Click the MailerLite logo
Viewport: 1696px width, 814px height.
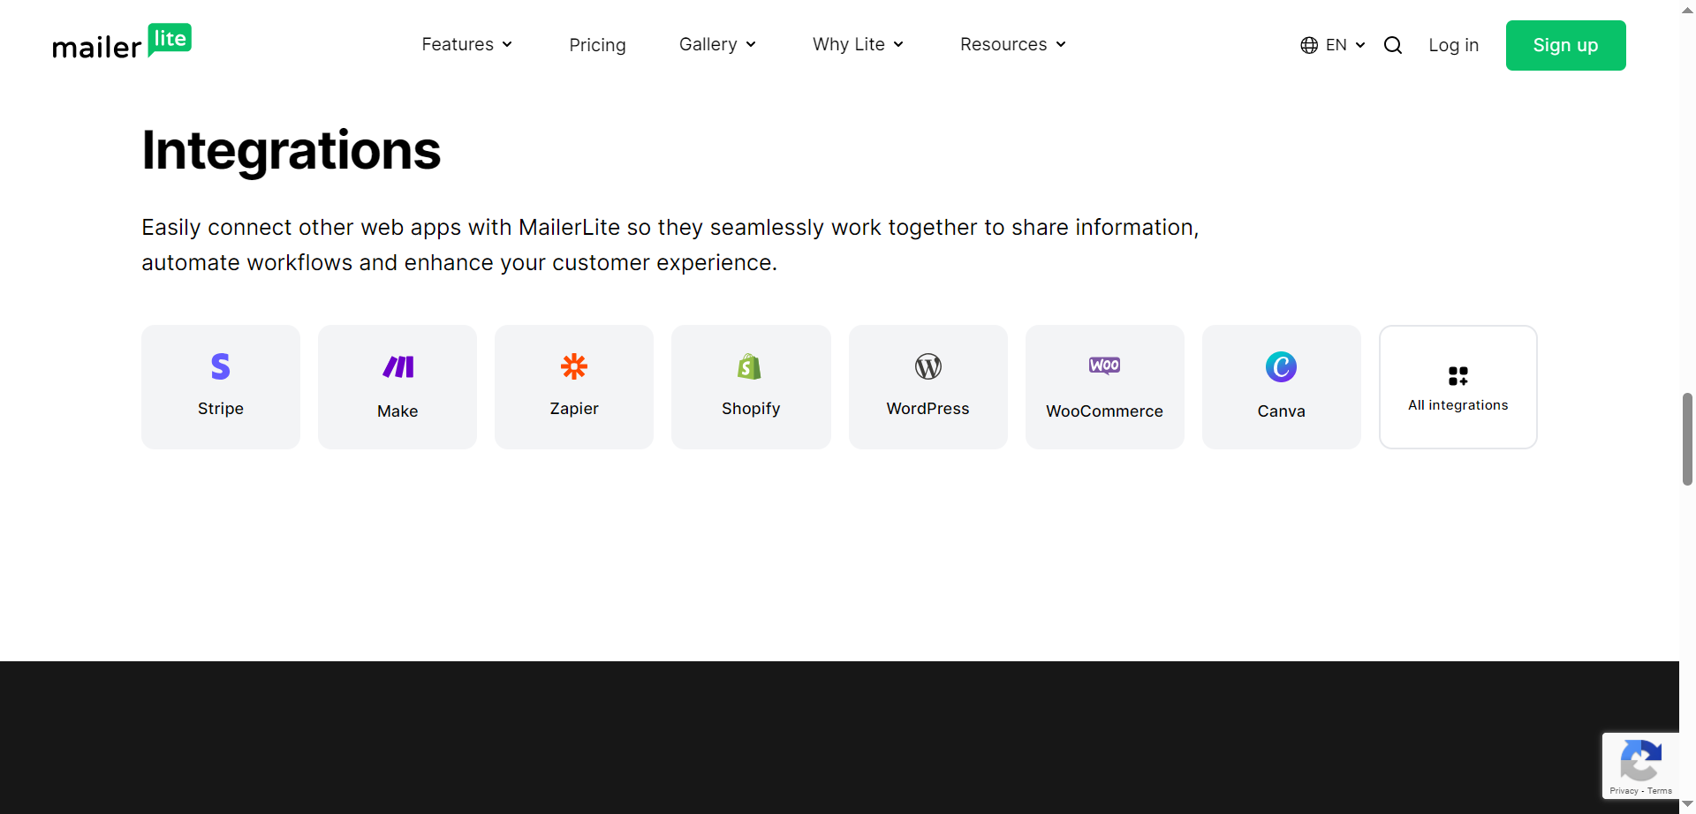122,41
